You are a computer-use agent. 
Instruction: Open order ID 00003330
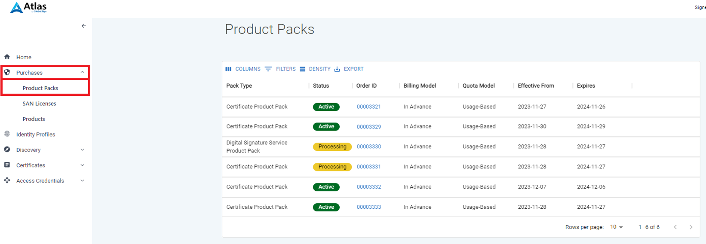368,146
